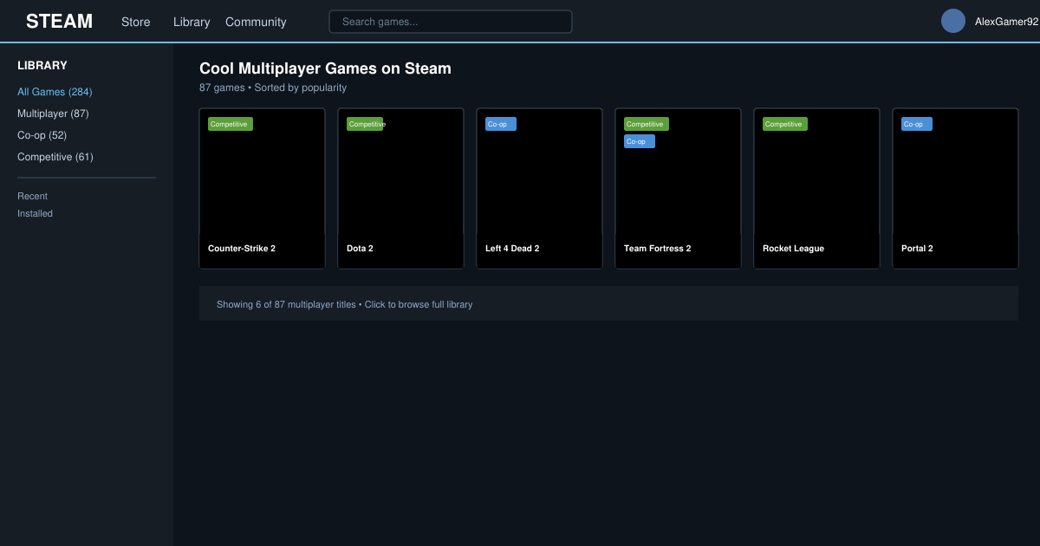Open the Rocket League game card
Viewport: 1040px width, 546px height.
[816, 188]
